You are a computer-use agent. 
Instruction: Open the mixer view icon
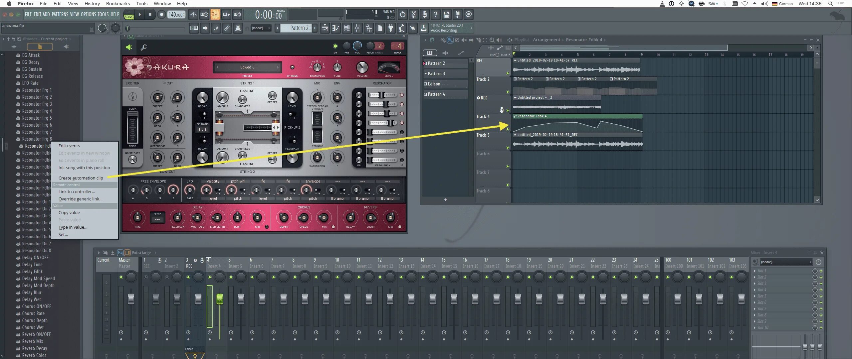click(x=357, y=28)
